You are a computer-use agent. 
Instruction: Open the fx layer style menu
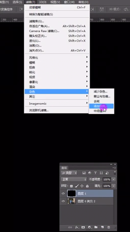pos(77,227)
